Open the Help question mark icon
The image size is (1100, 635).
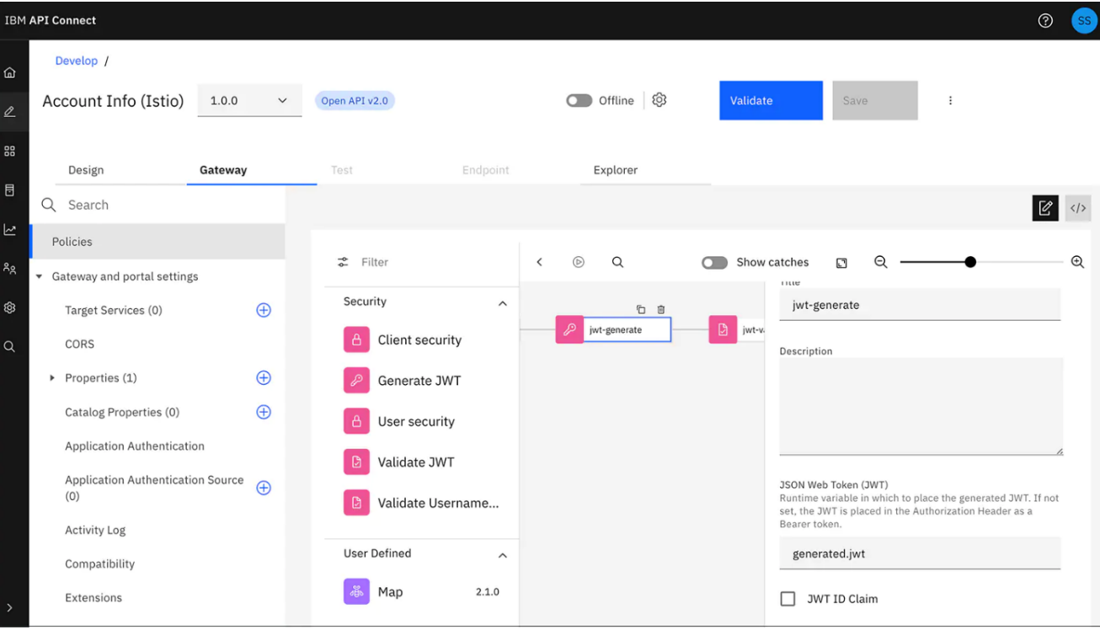click(x=1045, y=20)
